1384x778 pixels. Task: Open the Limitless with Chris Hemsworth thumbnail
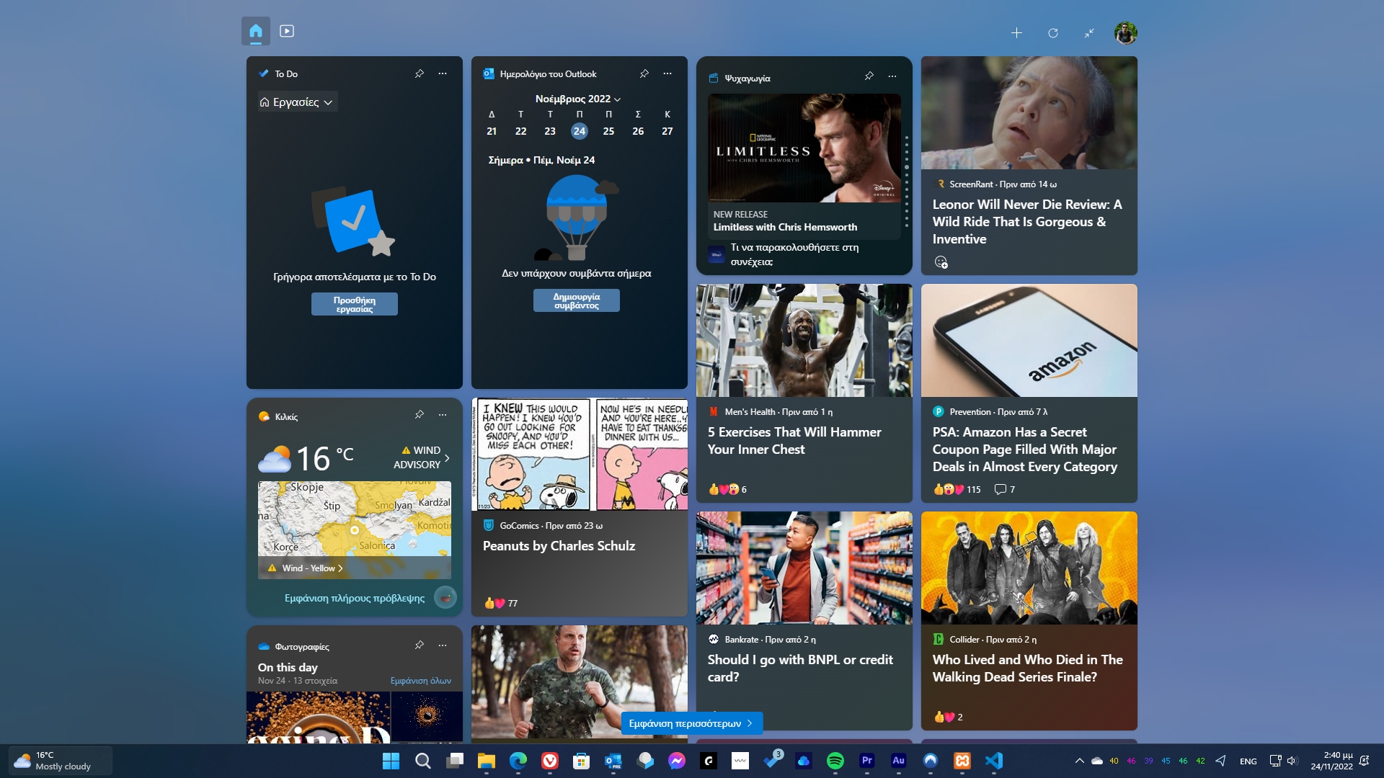click(804, 148)
